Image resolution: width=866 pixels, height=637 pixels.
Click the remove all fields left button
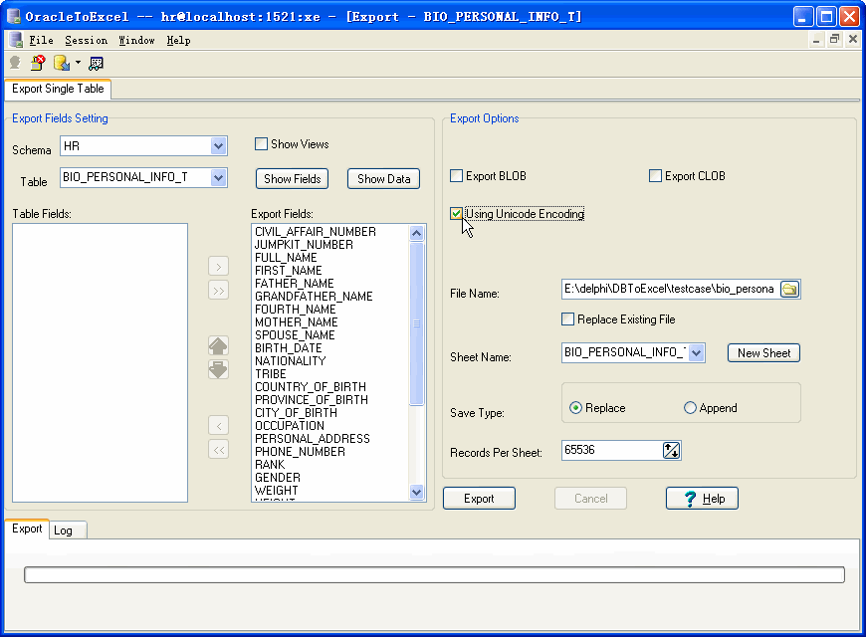pos(219,449)
